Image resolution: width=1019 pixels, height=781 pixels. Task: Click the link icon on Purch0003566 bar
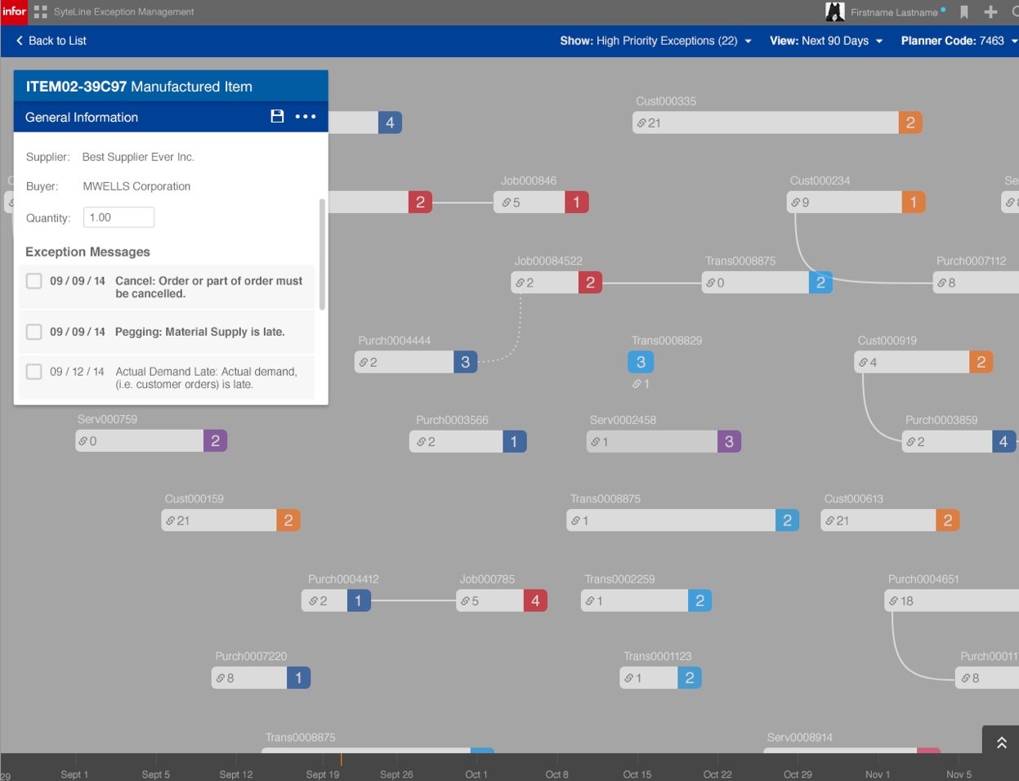pos(421,442)
